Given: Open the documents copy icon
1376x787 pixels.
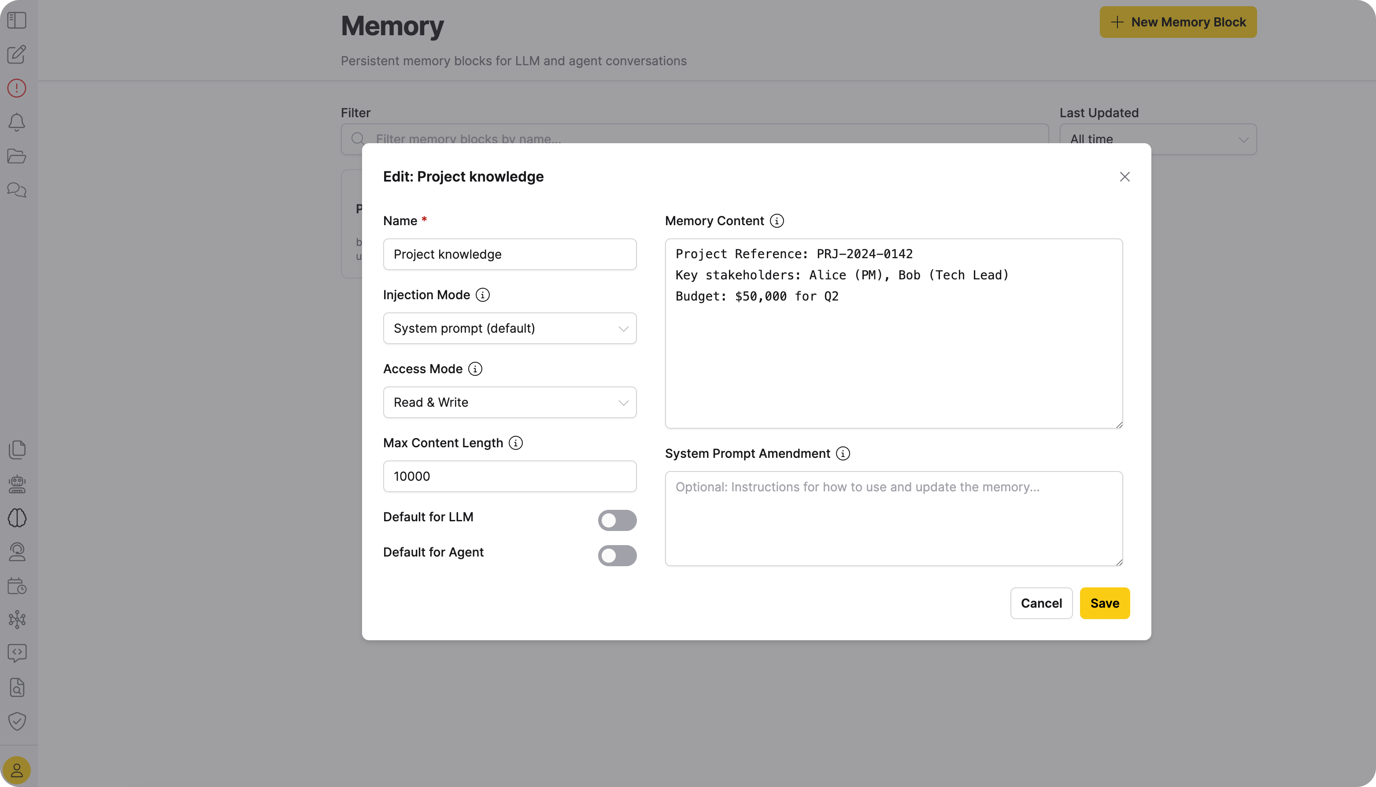Looking at the screenshot, I should tap(17, 450).
